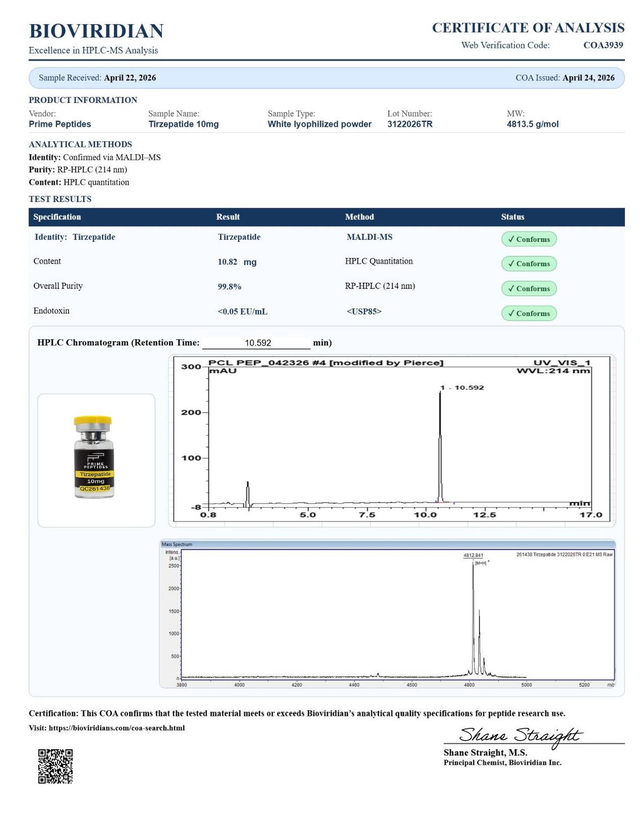Click the MALDI-MS method cell
643x833 pixels.
369,237
